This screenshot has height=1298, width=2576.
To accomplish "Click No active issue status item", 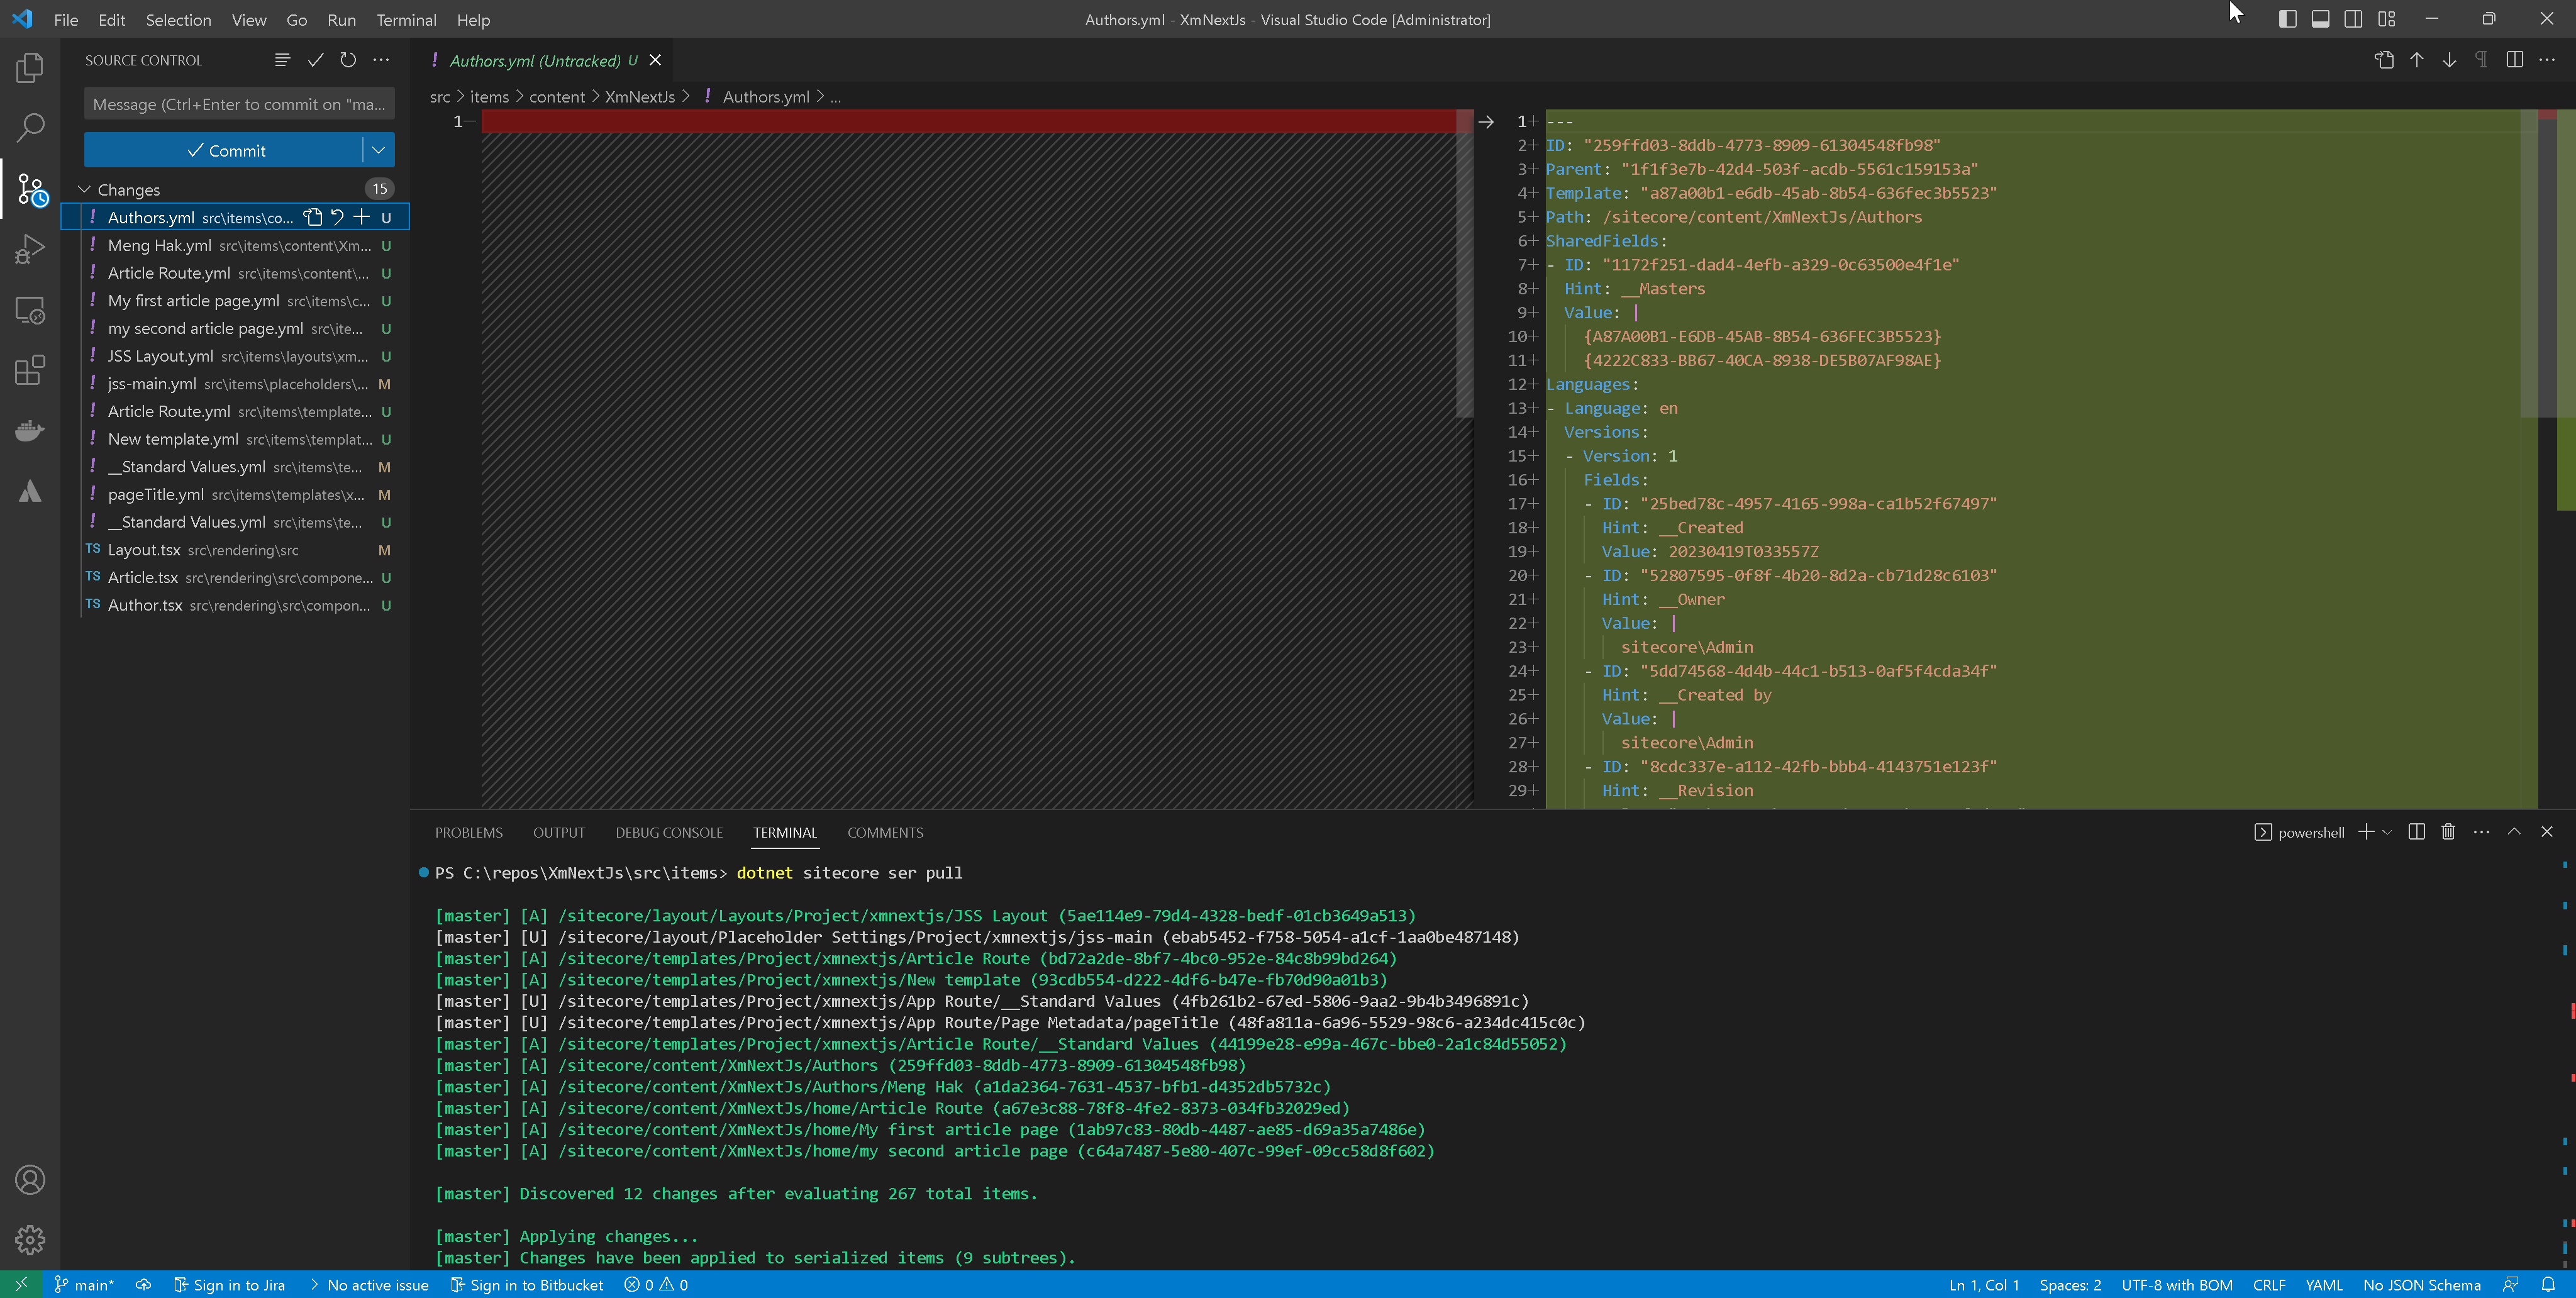I will (x=368, y=1285).
